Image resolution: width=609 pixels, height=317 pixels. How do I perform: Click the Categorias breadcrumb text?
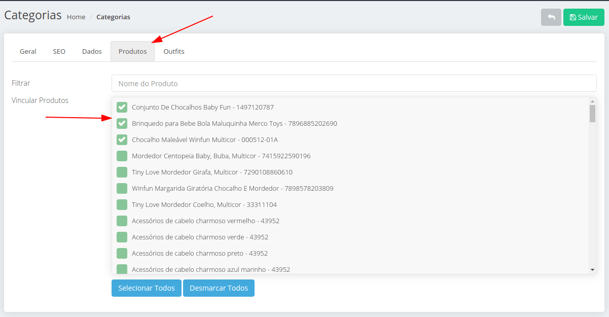point(113,17)
